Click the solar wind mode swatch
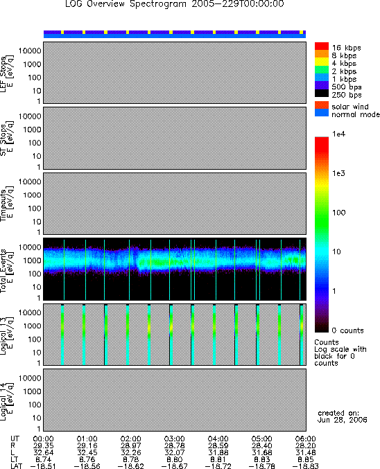This screenshot has height=469, width=380. (x=321, y=105)
